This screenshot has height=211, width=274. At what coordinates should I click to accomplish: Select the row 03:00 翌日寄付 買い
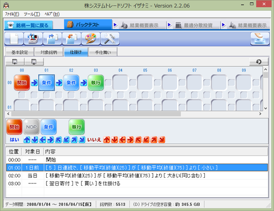[137, 184]
